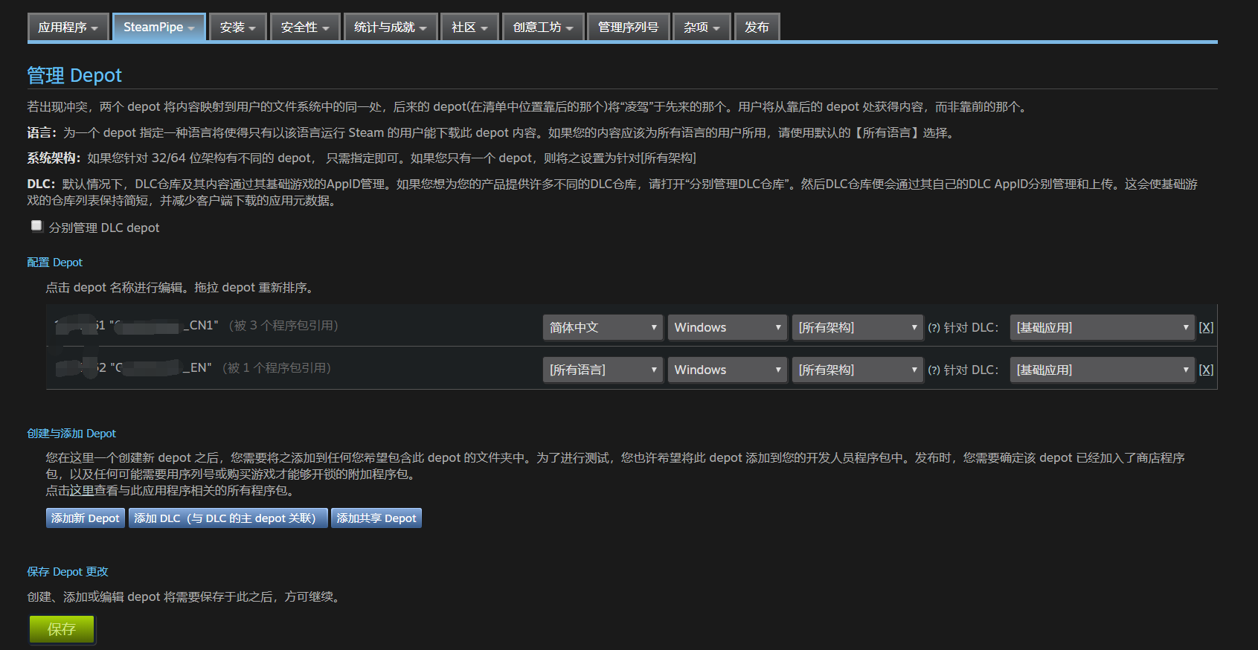The height and width of the screenshot is (650, 1258).
Task: Open Windows OS dropdown for CN1 depot
Action: pyautogui.click(x=727, y=327)
